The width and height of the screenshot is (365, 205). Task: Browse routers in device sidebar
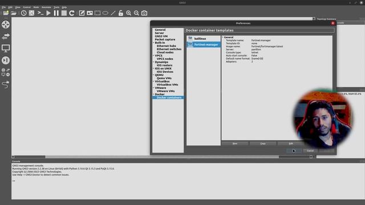pos(6,24)
